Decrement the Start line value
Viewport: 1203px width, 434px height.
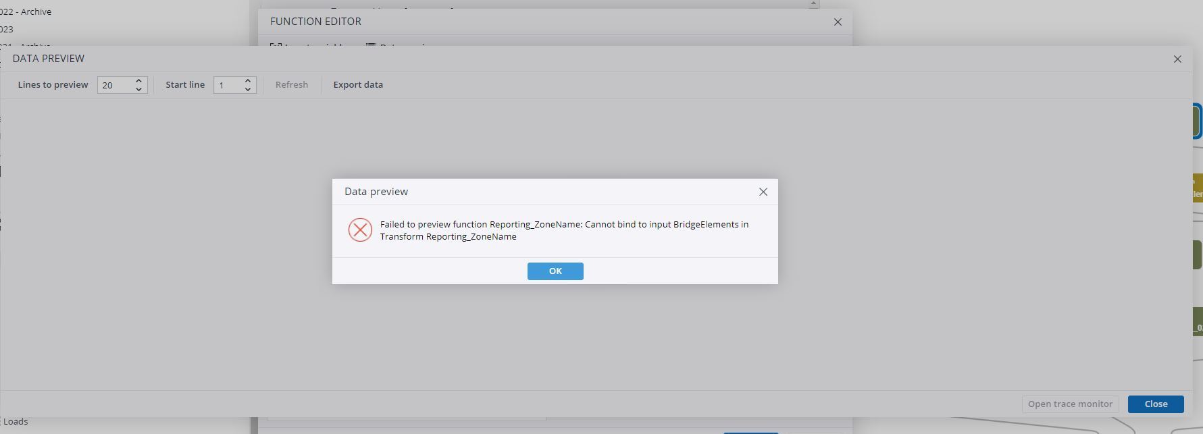(248, 89)
